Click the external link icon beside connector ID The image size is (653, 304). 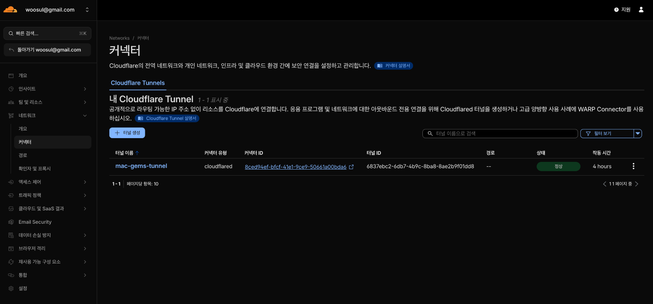pyautogui.click(x=351, y=167)
